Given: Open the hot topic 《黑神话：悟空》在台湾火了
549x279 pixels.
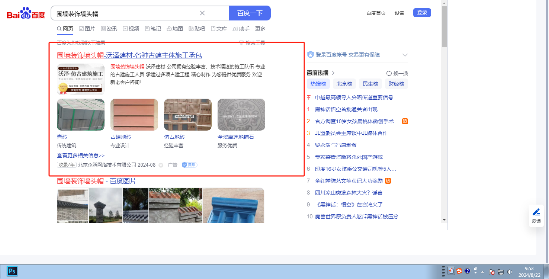Looking at the screenshot, I should pyautogui.click(x=349, y=205).
